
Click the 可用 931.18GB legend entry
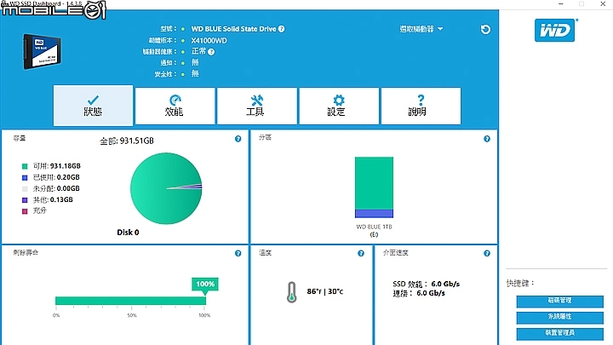[x=57, y=166]
